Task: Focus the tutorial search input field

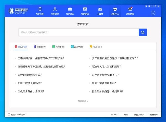Action: click(x=79, y=32)
